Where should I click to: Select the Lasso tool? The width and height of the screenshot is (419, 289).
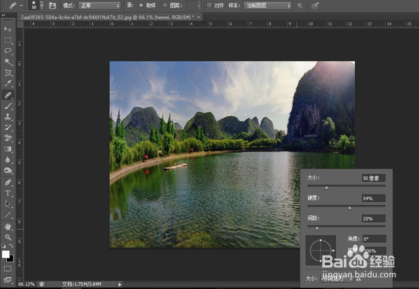click(8, 51)
